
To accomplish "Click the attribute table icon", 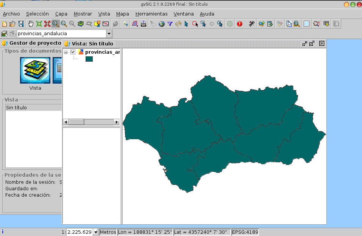I will 306,24.
